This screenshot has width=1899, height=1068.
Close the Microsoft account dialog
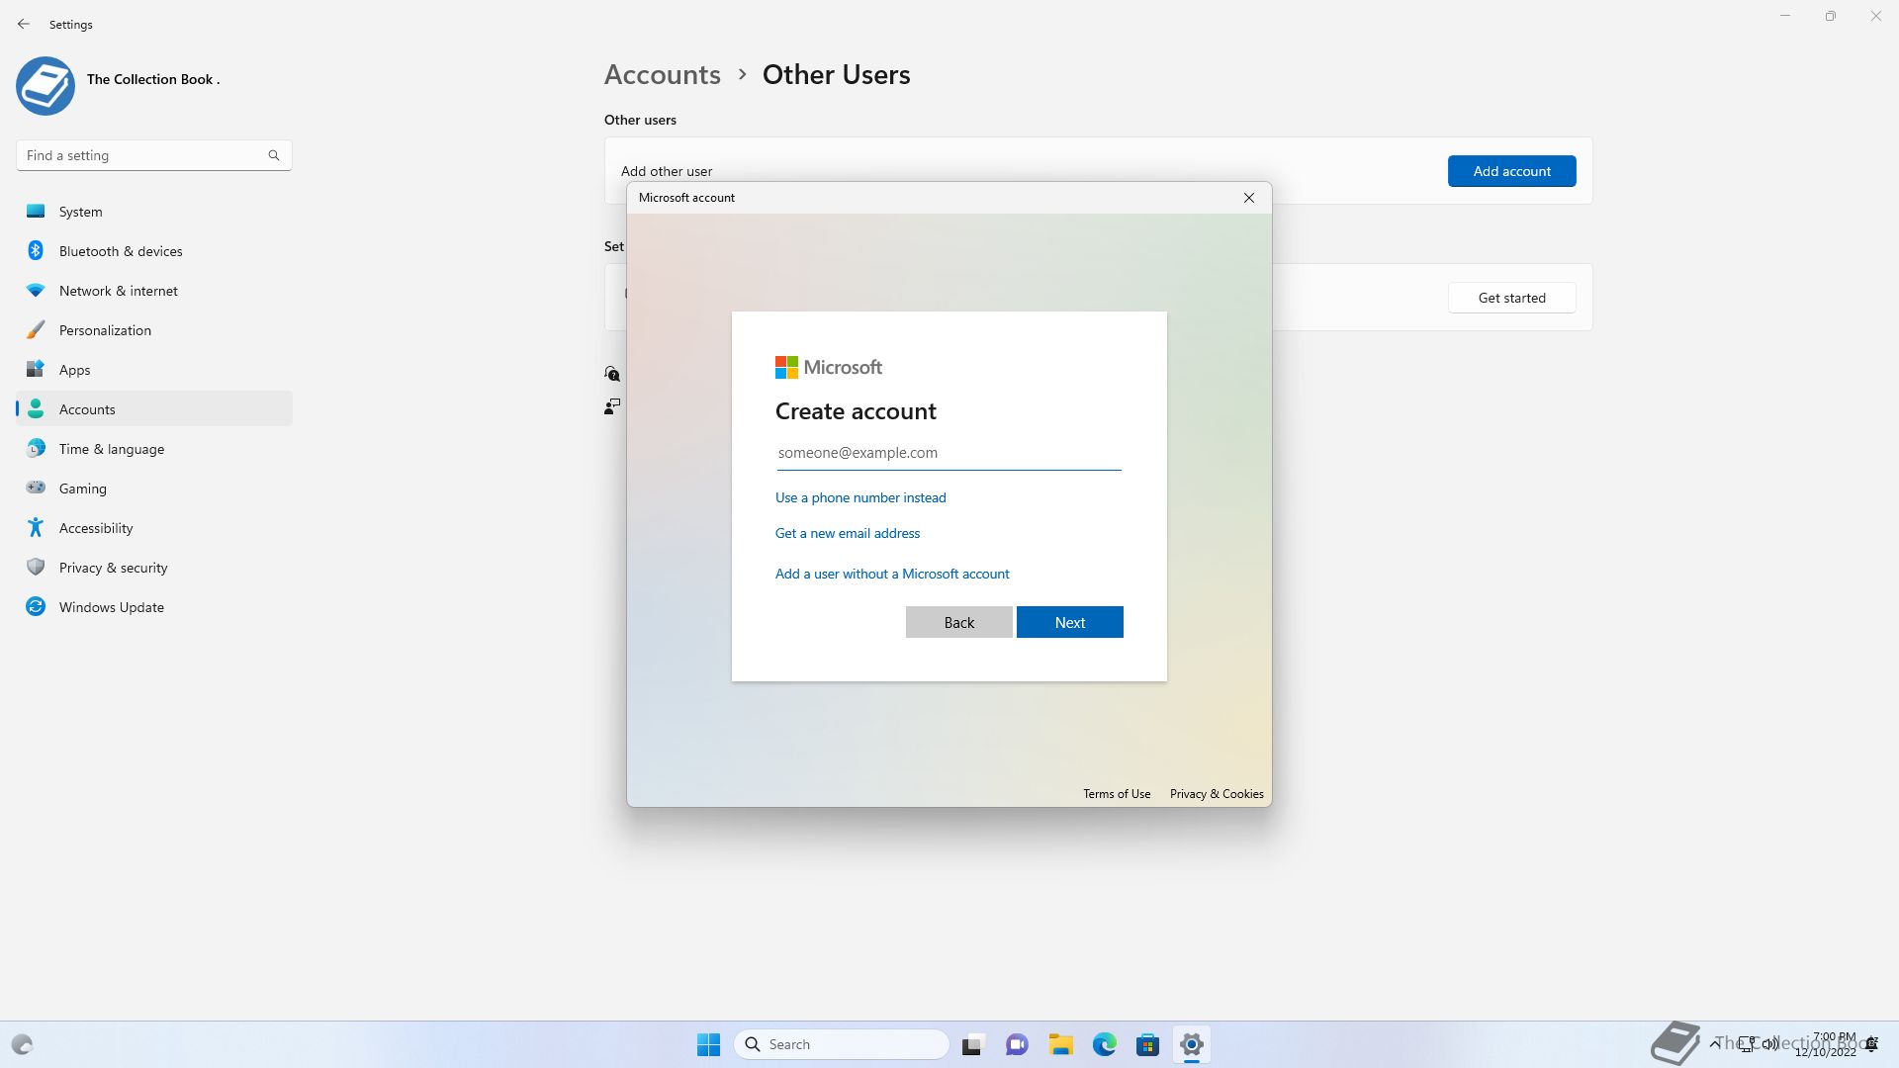[1249, 198]
